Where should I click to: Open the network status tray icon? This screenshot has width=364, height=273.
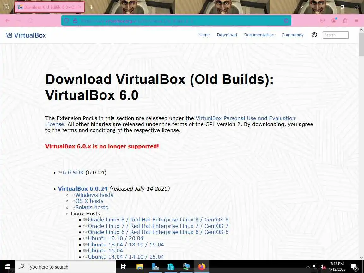315,267
